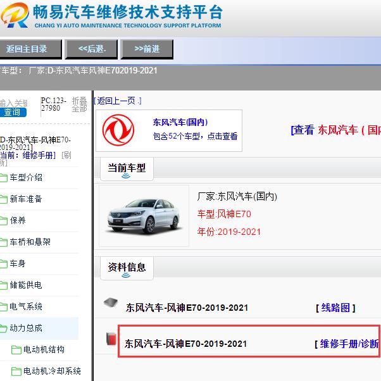Open the 新车准备 folder icon
The width and height of the screenshot is (381, 381).
[x=3, y=199]
